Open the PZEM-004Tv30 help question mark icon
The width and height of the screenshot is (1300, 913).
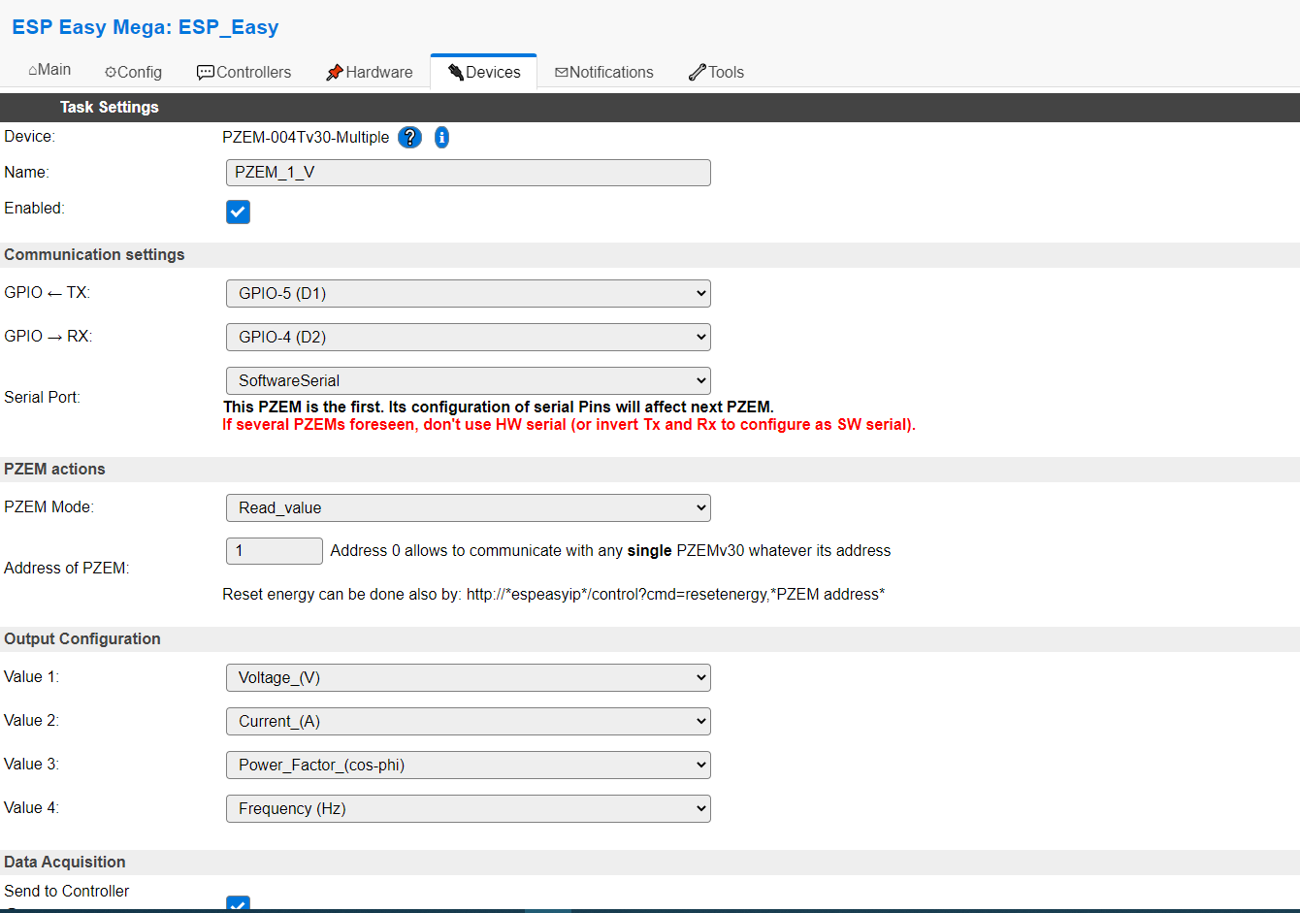pos(410,138)
